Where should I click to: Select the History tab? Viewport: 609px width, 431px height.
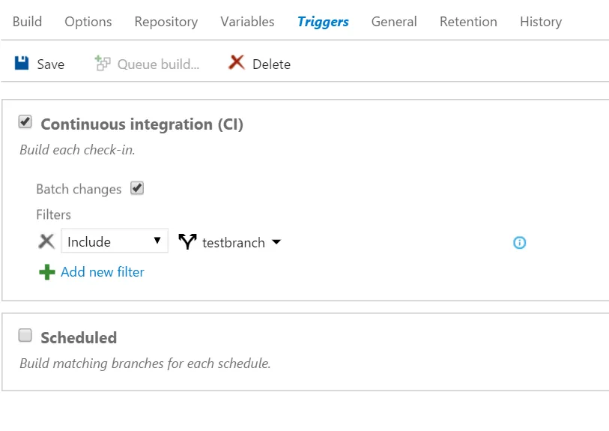(541, 22)
